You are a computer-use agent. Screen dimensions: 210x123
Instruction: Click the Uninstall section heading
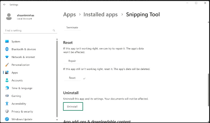(x=71, y=93)
